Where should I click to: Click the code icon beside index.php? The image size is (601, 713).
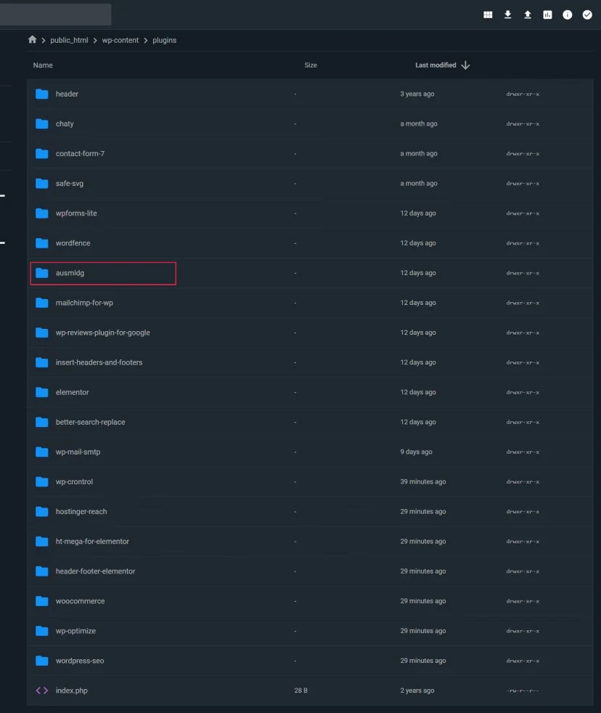(x=42, y=690)
